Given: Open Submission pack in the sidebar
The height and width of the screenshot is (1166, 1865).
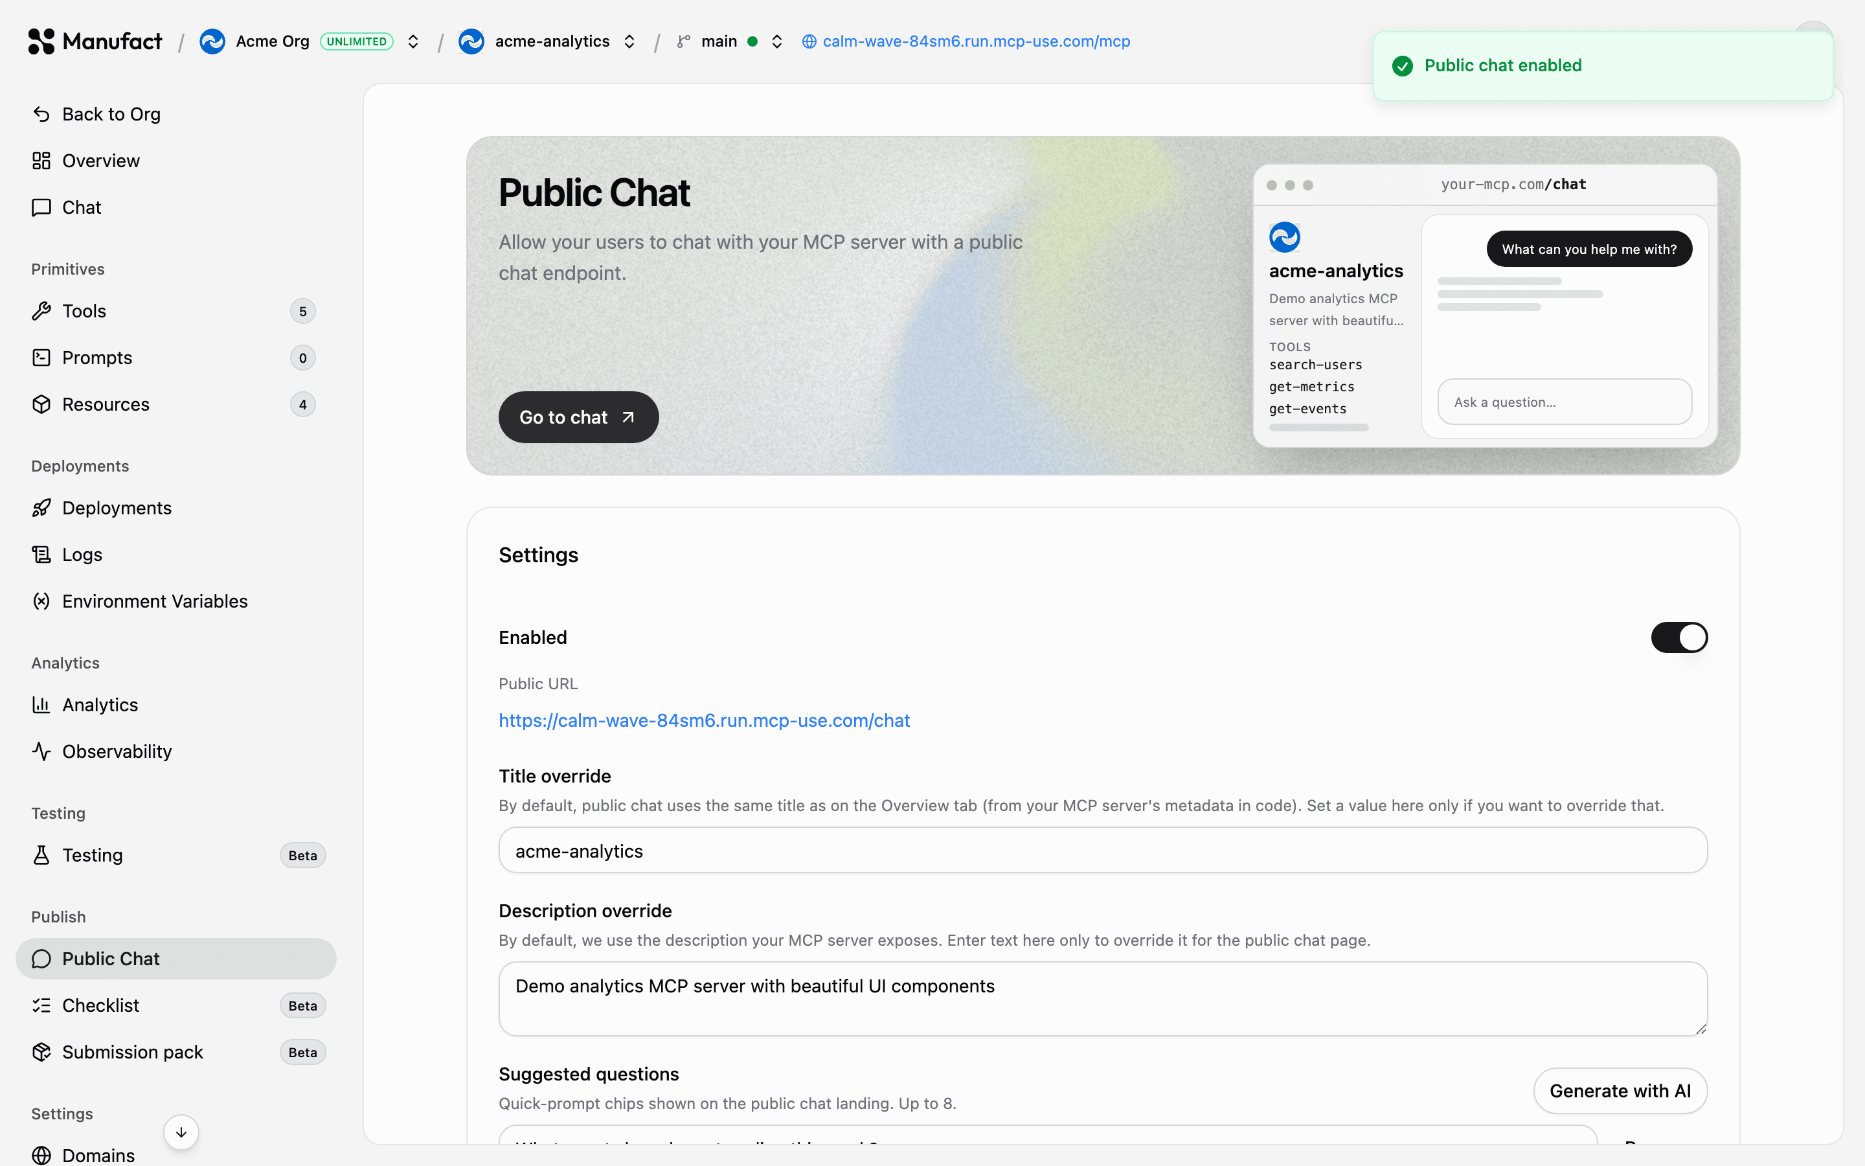Looking at the screenshot, I should tap(175, 1052).
